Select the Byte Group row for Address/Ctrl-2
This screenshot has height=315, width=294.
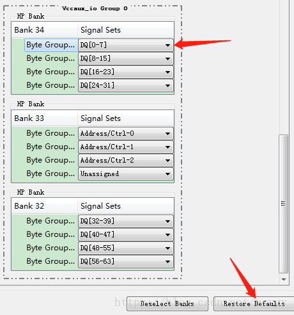[x=51, y=161]
